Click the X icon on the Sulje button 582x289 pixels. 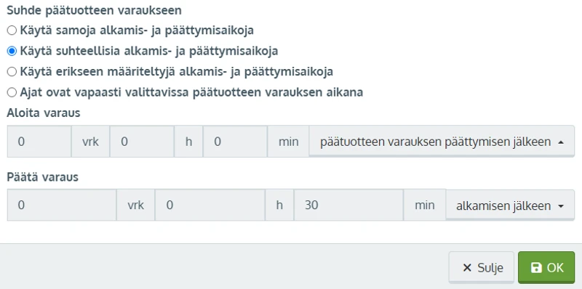tap(467, 268)
